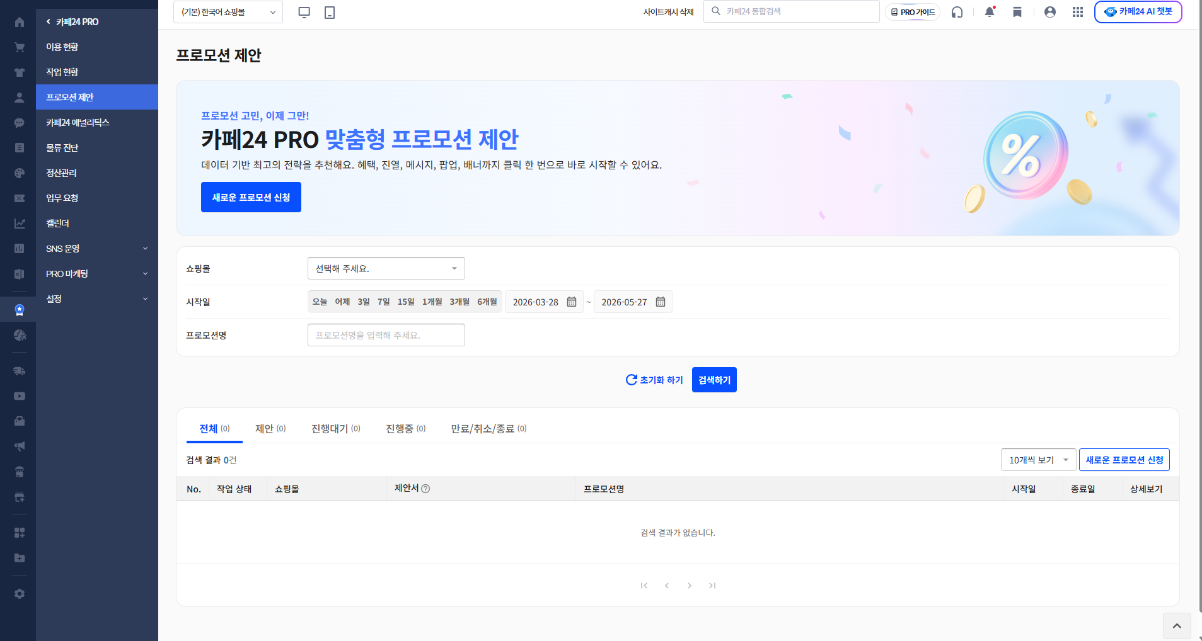Switch to the 진행중 (0) tab
Viewport: 1202px width, 641px height.
406,429
